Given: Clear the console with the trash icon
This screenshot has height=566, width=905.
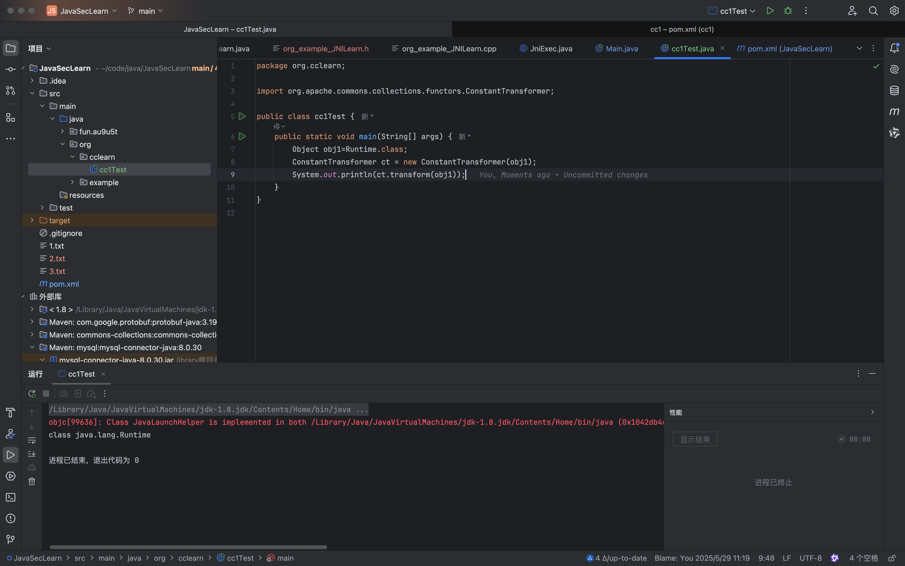Looking at the screenshot, I should [32, 481].
